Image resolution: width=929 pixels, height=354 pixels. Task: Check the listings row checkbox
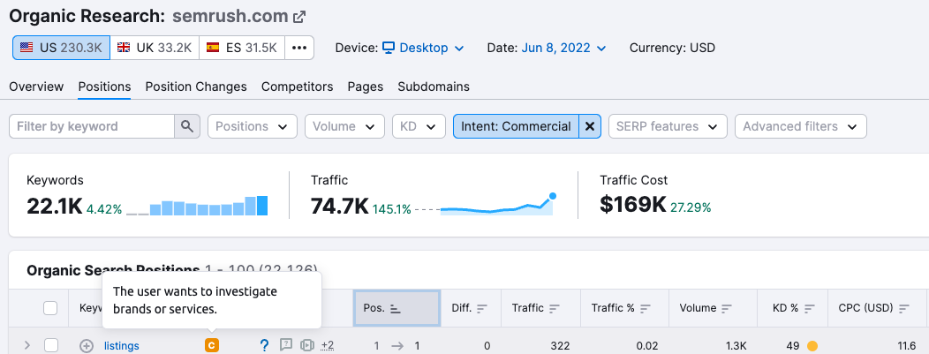coord(51,346)
